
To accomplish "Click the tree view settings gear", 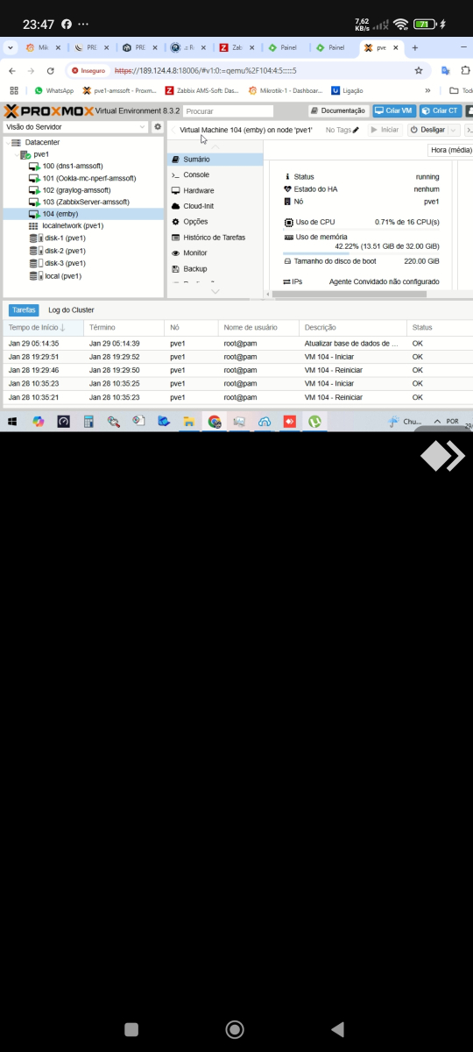I will tap(158, 127).
